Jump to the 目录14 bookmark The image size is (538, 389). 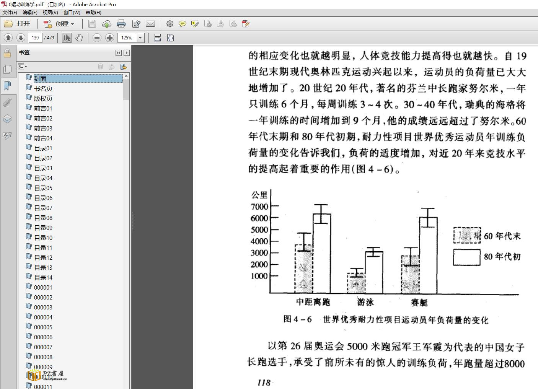coord(43,277)
